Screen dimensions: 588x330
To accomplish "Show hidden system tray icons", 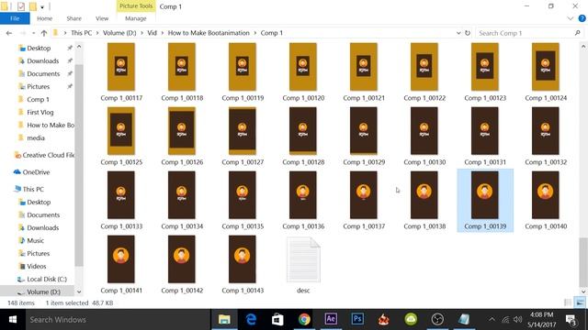I will click(x=492, y=320).
